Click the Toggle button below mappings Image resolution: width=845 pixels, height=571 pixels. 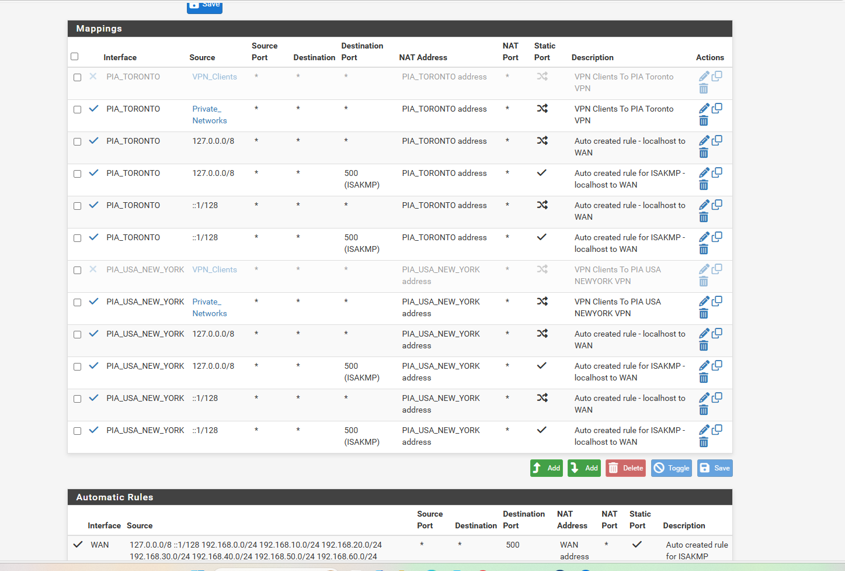tap(672, 468)
